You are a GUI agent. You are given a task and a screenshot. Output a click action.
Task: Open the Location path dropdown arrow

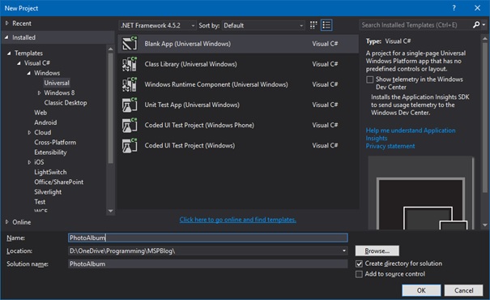tap(343, 251)
